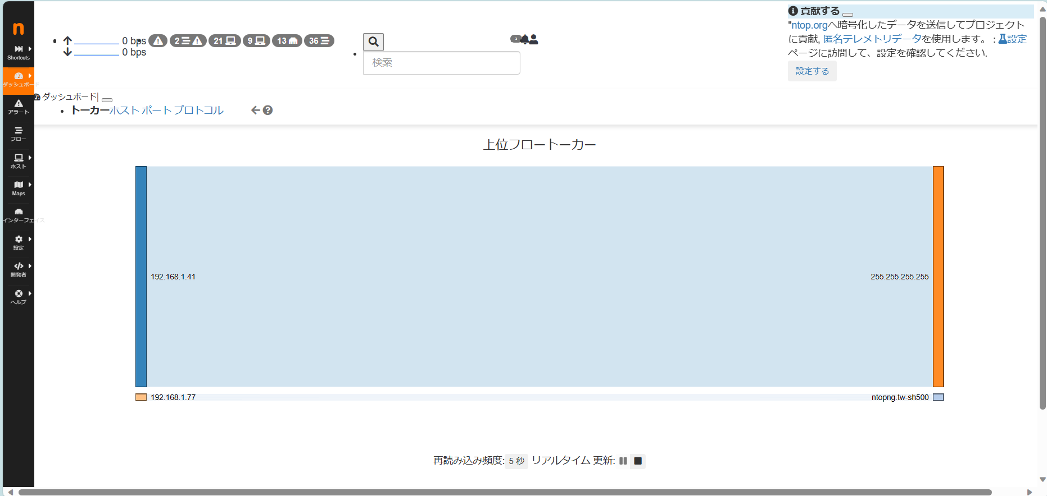Image resolution: width=1047 pixels, height=496 pixels.
Task: Expand the Maps sidebar submenu
Action: tap(19, 189)
